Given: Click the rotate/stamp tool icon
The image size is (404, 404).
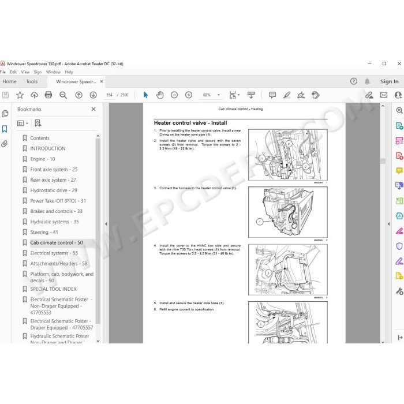Looking at the screenshot, I should (x=315, y=95).
